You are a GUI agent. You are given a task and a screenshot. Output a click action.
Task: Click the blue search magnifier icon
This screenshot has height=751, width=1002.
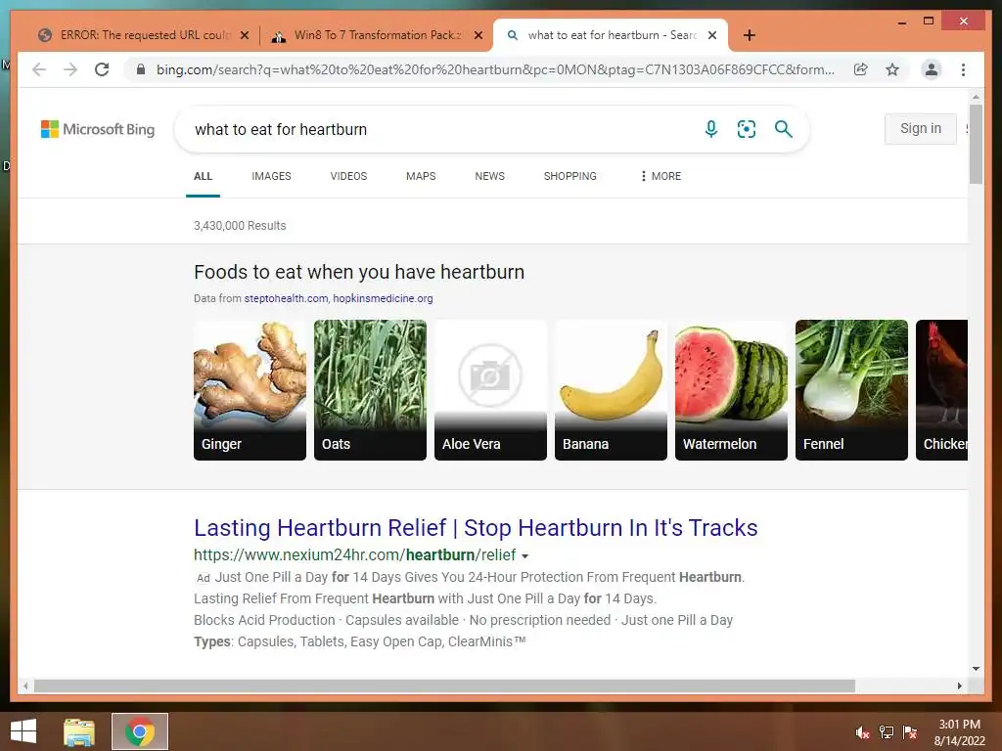click(x=784, y=129)
